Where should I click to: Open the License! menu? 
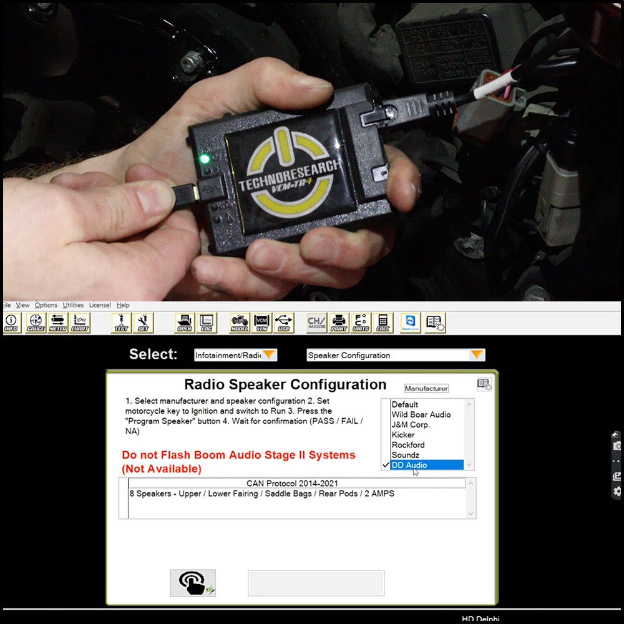(x=100, y=305)
